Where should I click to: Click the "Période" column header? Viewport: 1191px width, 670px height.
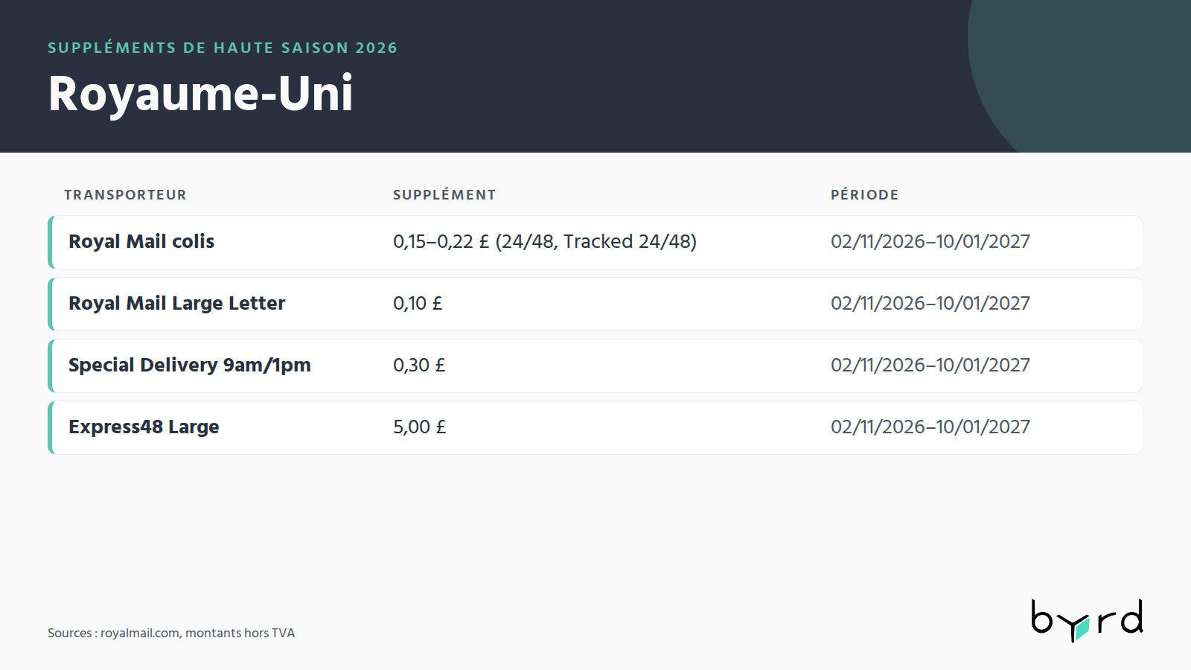pyautogui.click(x=864, y=195)
